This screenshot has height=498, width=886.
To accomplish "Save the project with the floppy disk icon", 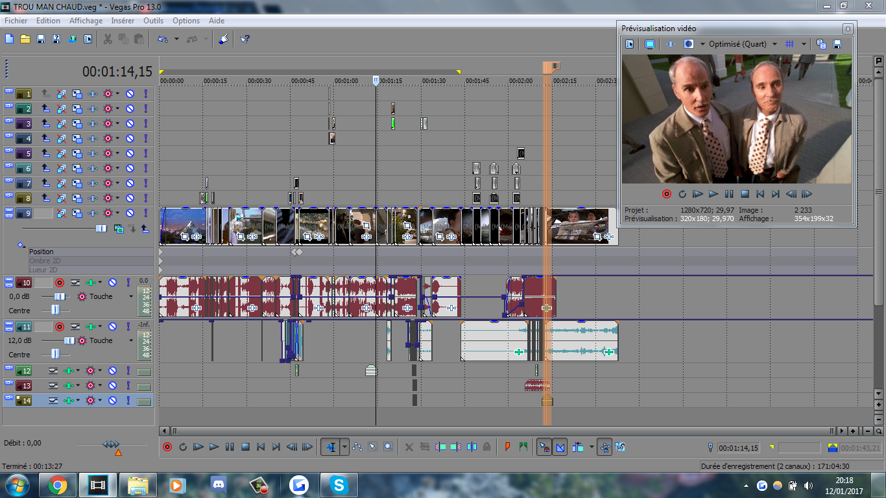I will (41, 39).
